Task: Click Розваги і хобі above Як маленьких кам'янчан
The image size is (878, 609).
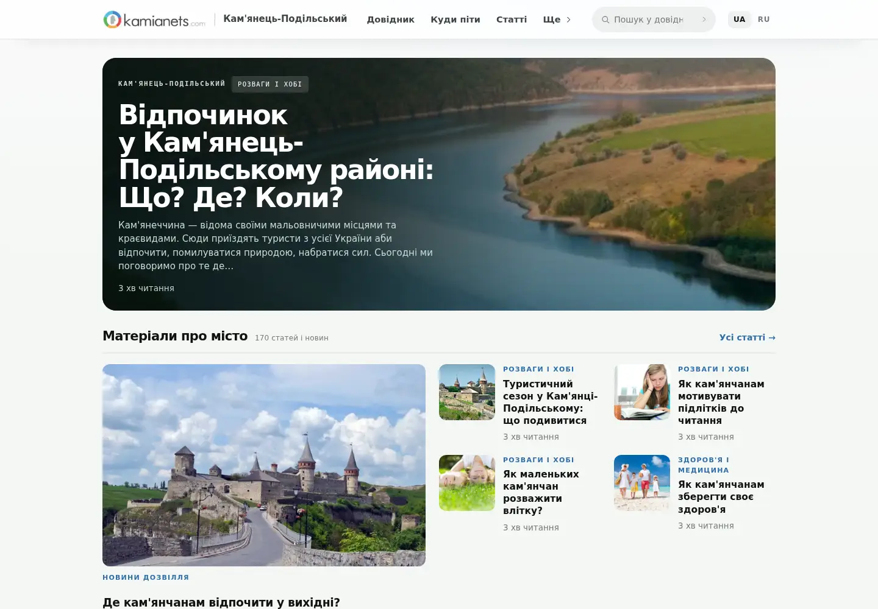Action: (538, 460)
